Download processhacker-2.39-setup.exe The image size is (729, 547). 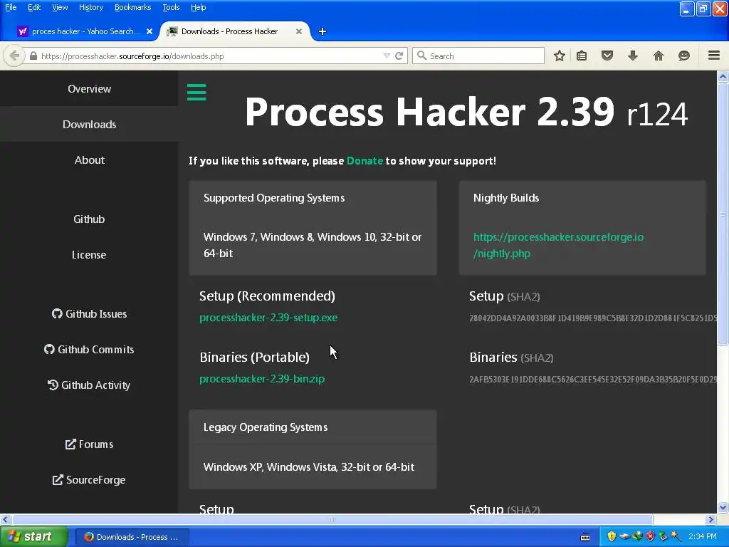pyautogui.click(x=268, y=318)
